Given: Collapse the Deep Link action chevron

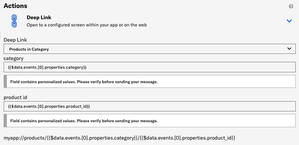Looking at the screenshot, I should [289, 21].
